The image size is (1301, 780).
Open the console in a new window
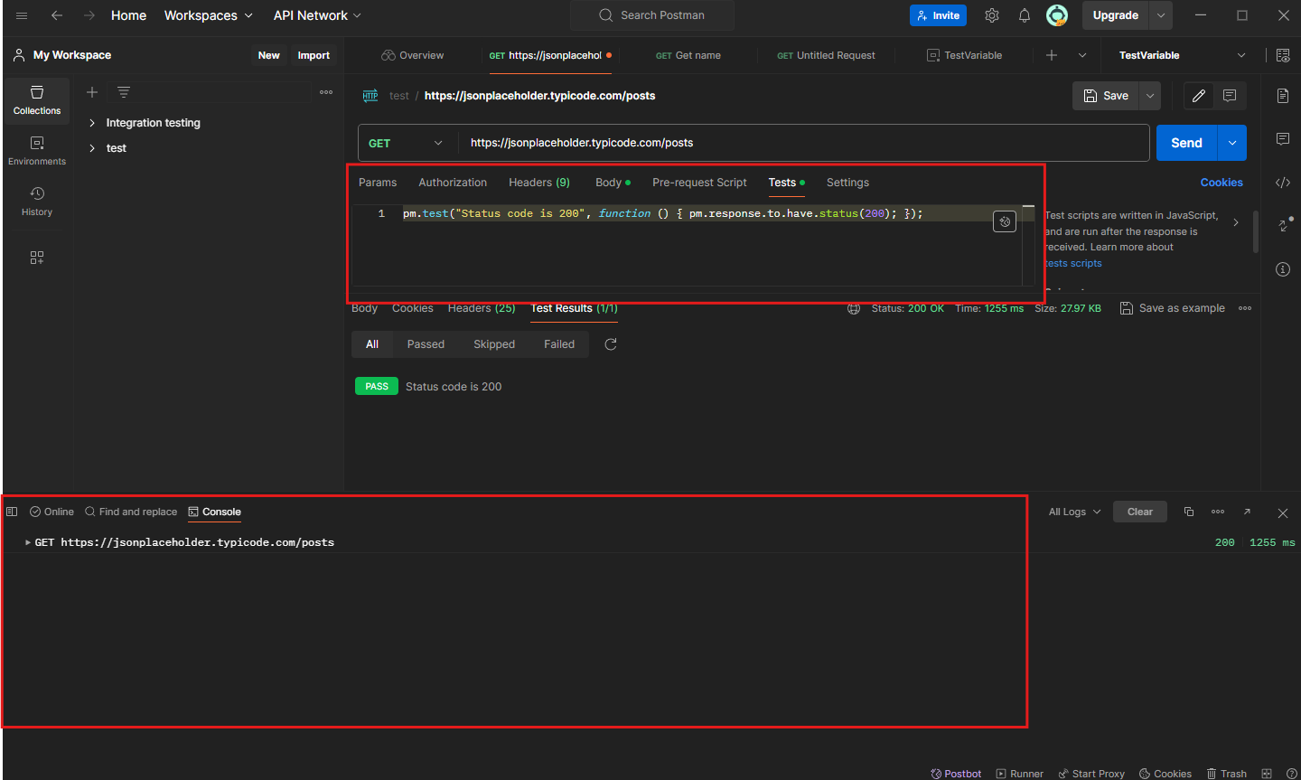pyautogui.click(x=1247, y=512)
